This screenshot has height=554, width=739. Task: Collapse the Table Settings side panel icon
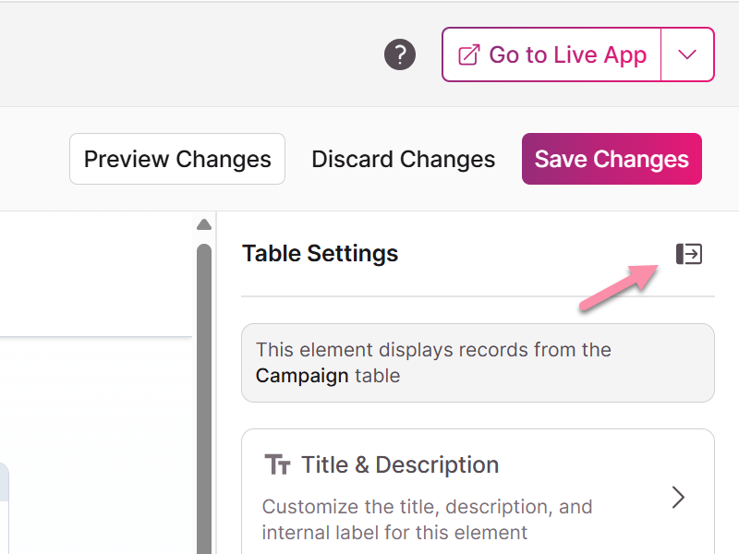688,254
